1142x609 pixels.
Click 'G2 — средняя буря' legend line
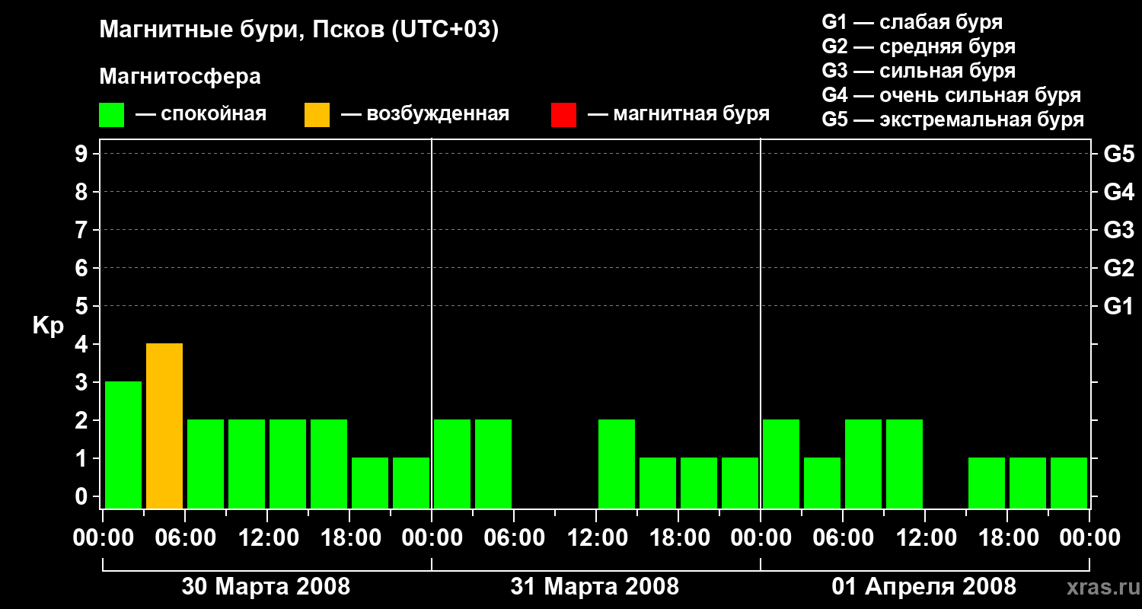coord(919,46)
